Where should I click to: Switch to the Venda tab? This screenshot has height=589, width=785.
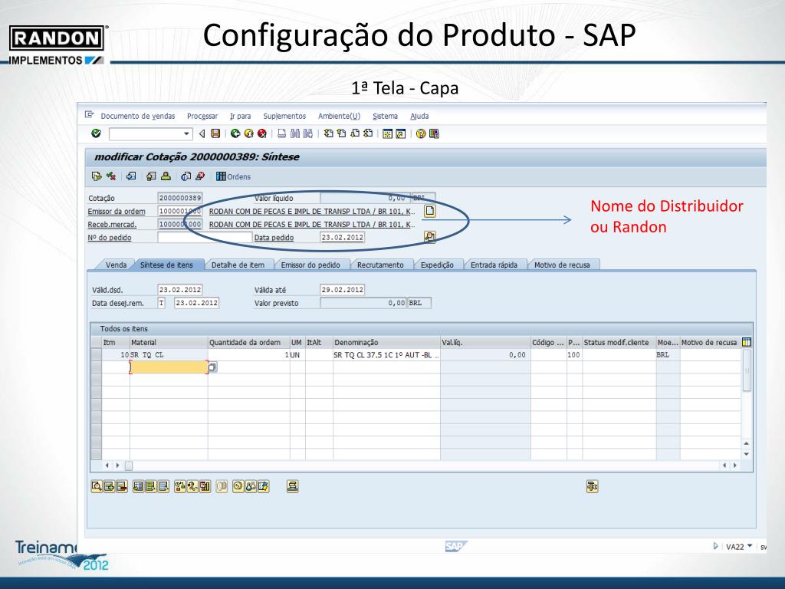[116, 265]
